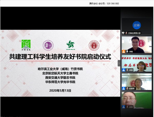Click the line 哈尔滨工业大学（威海）竹贤书院
The image size is (154, 117).
[x=60, y=69]
